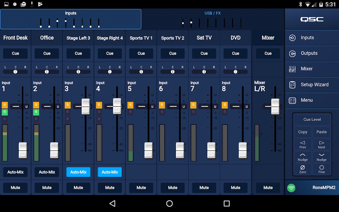Mute the Front Desk channel
This screenshot has height=212, width=339.
tap(15, 188)
